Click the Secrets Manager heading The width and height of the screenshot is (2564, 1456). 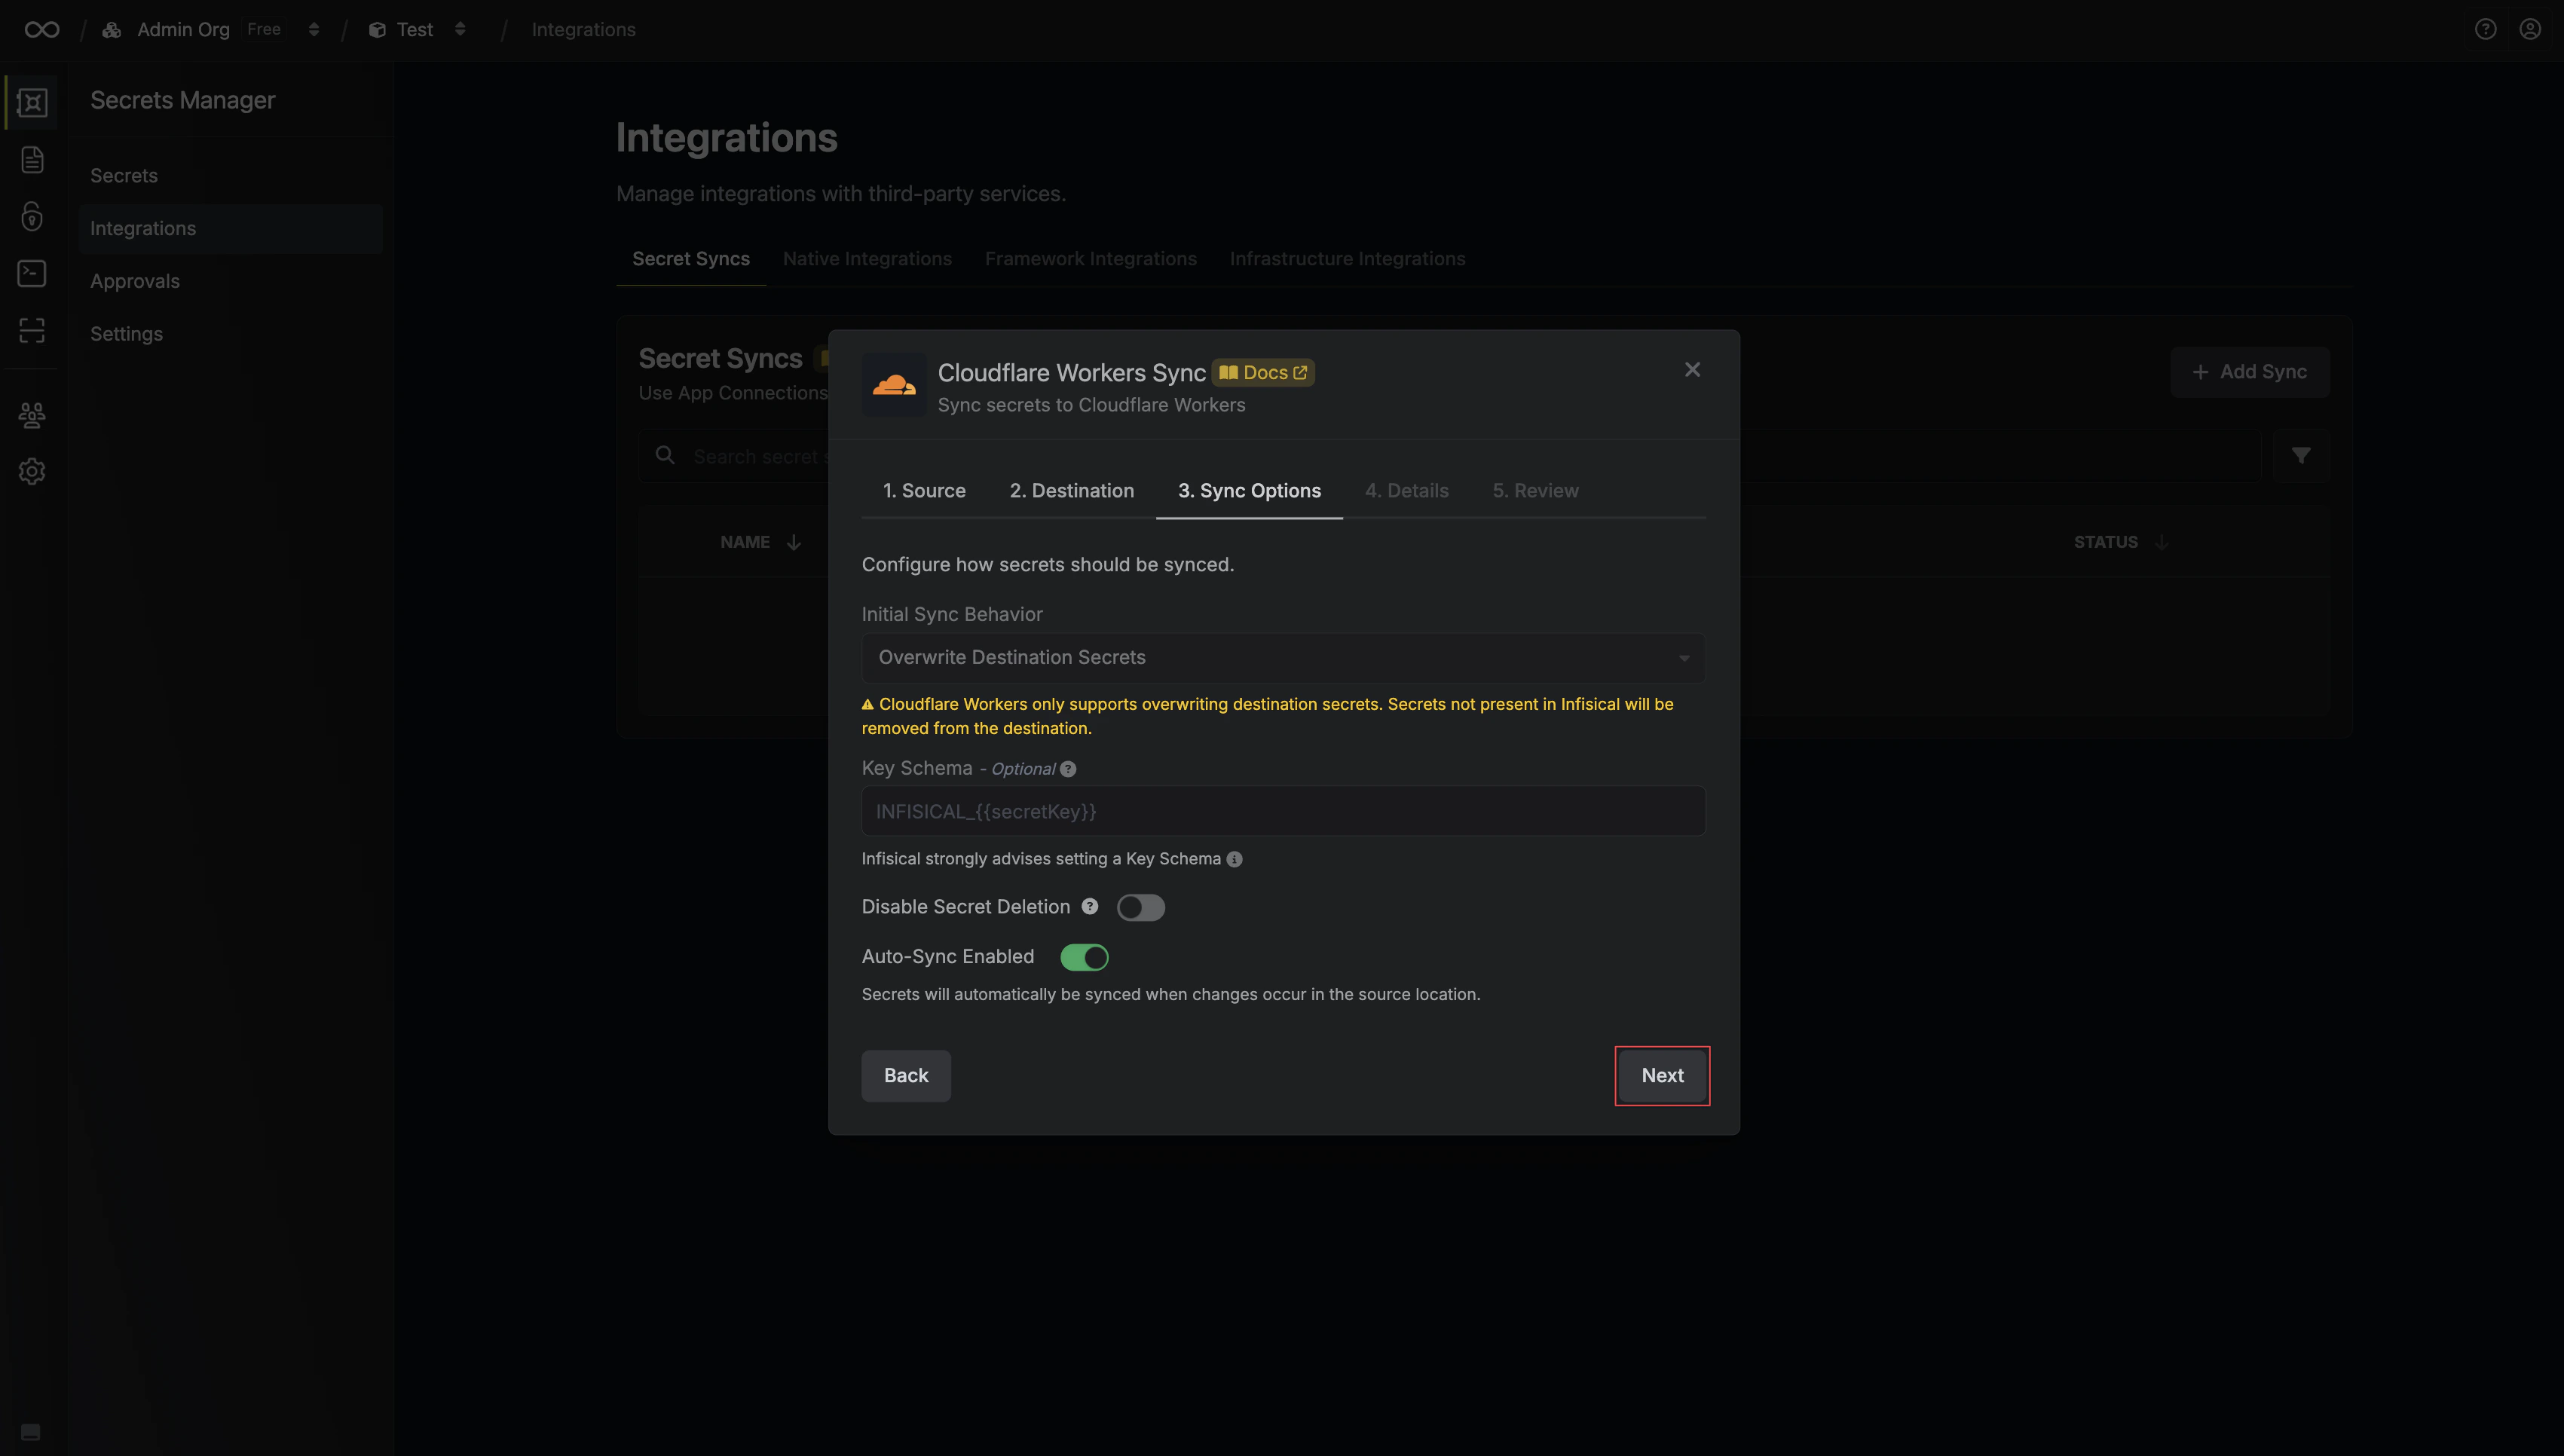(182, 100)
